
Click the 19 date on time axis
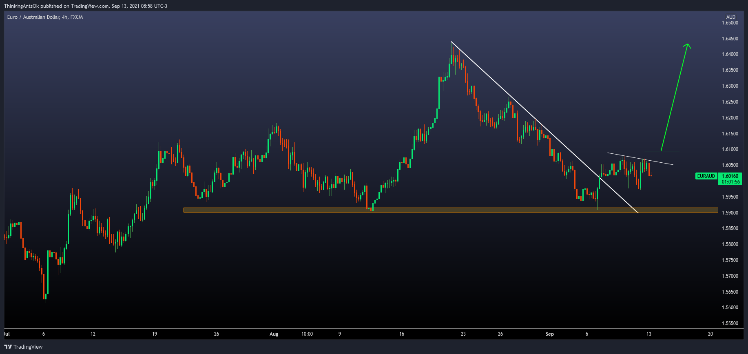[x=155, y=334]
